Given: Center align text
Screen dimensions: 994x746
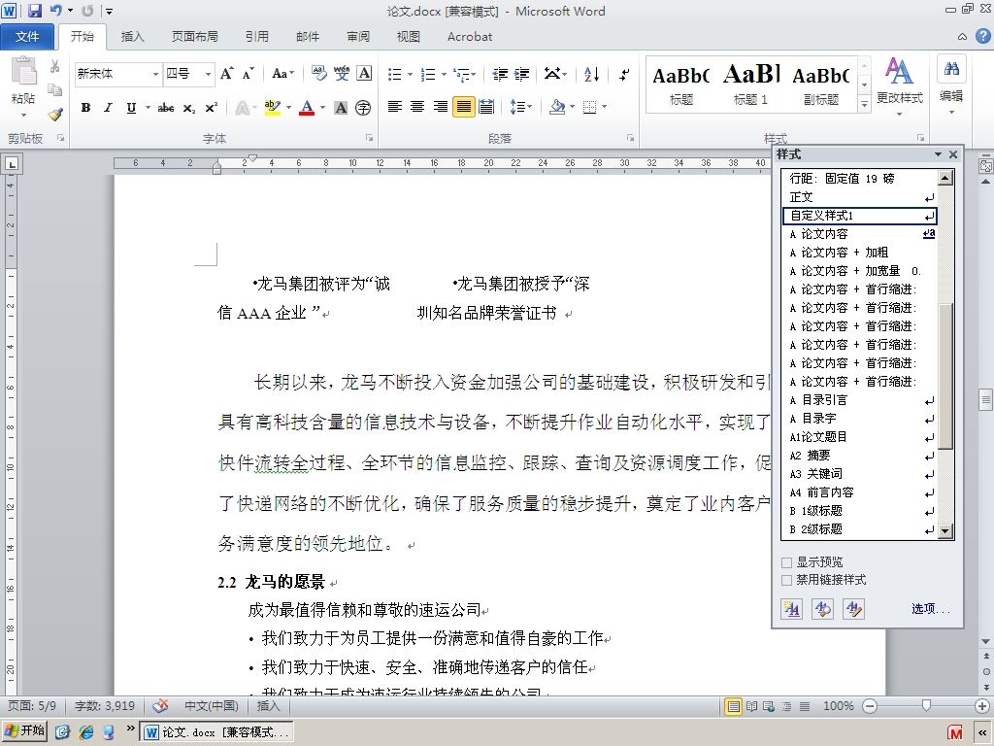Looking at the screenshot, I should tap(417, 107).
